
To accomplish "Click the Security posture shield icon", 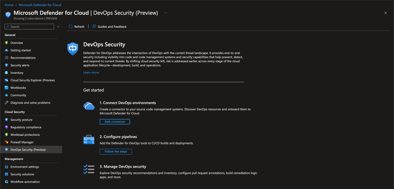I will 7,120.
